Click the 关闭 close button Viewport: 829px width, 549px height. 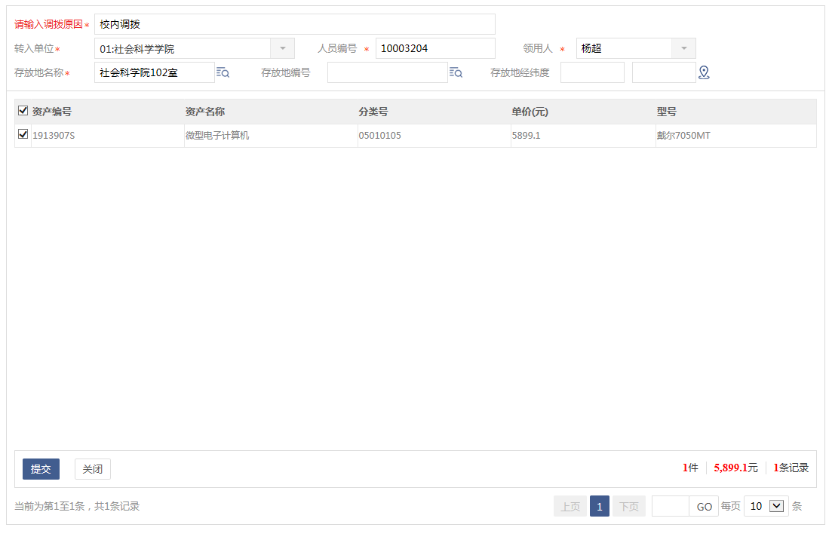(93, 469)
